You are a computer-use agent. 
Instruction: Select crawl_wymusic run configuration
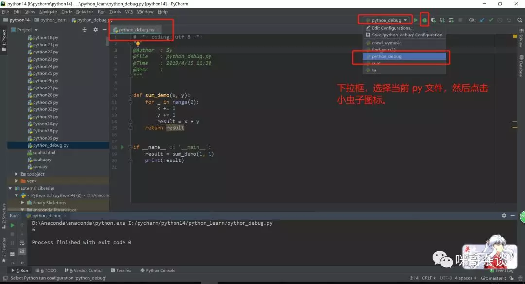[404, 43]
